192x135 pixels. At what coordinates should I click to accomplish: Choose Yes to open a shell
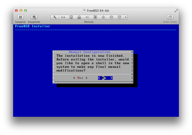click(x=80, y=78)
